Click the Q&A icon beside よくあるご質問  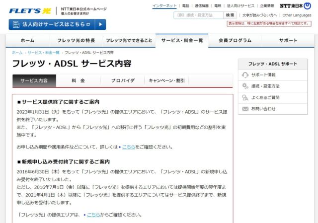coord(245,97)
